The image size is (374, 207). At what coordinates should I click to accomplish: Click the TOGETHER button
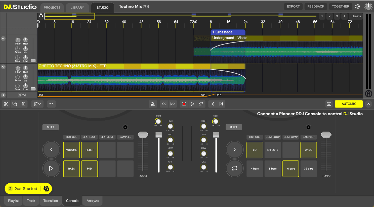[x=341, y=7]
